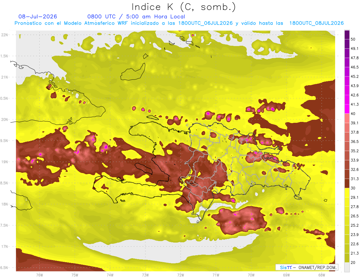Click the colorbar value label 47.8
This screenshot has height=279, width=361.
click(354, 58)
